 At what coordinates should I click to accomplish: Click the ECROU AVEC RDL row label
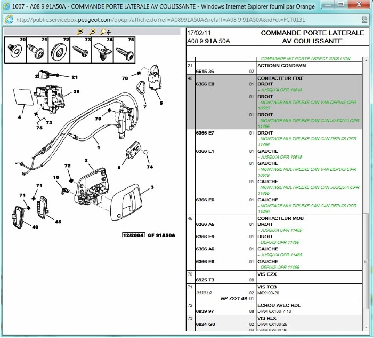tap(279, 305)
